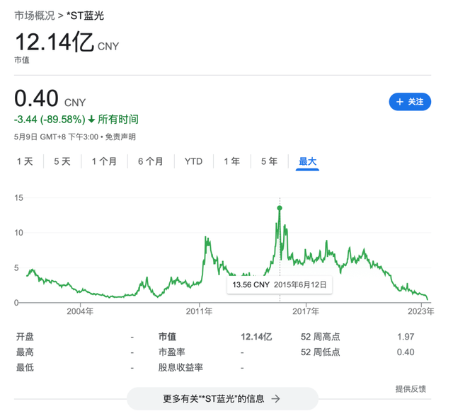Image resolution: width=453 pixels, height=416 pixels.
Task: Click 更多有关"*ST蓝光"的信息 button
Action: point(222,399)
